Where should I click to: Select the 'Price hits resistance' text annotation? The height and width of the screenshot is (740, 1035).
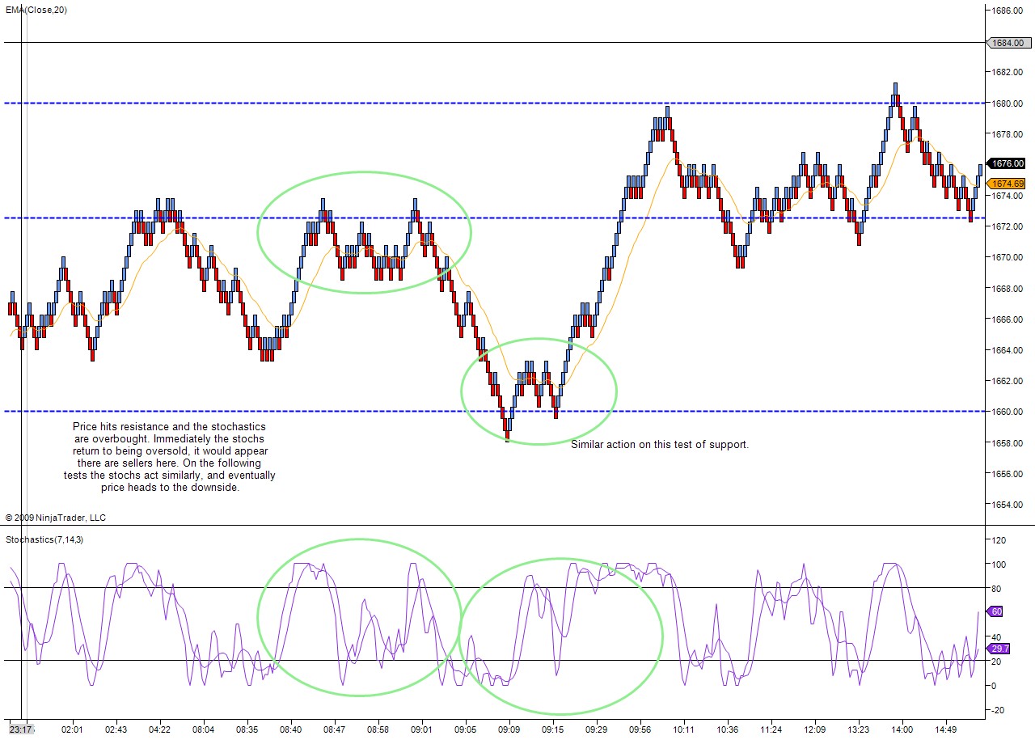(x=170, y=457)
